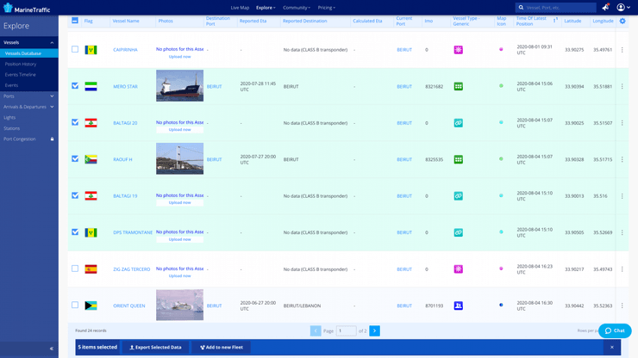Uncheck the MERO STAR row checkbox
Viewport: 638px width, 358px height.
point(75,86)
